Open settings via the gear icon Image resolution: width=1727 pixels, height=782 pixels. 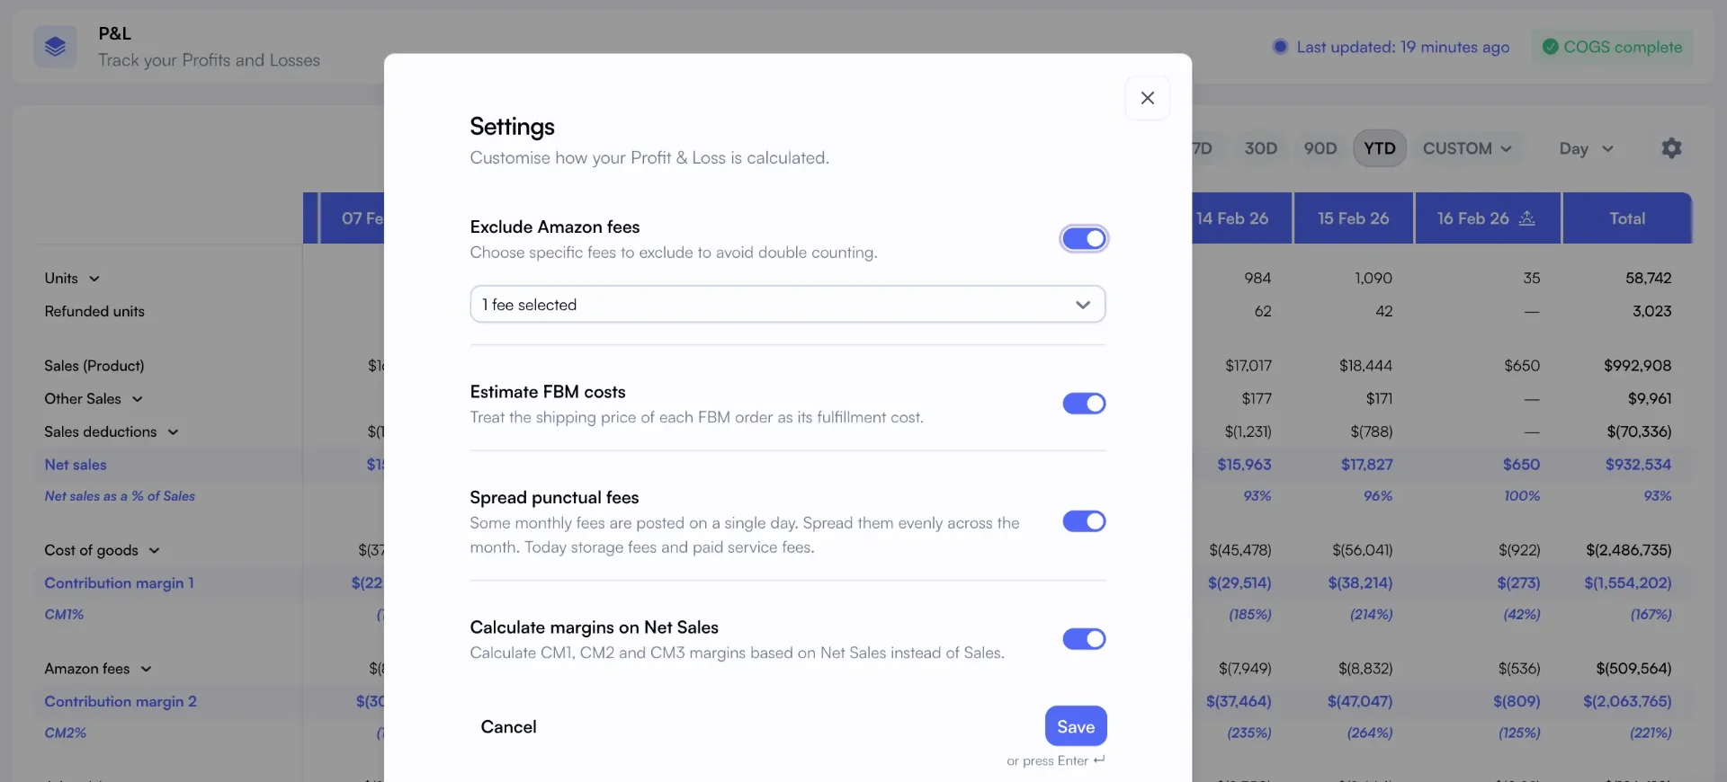1671,148
